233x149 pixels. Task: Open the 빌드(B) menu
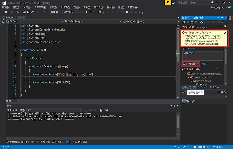53,7
